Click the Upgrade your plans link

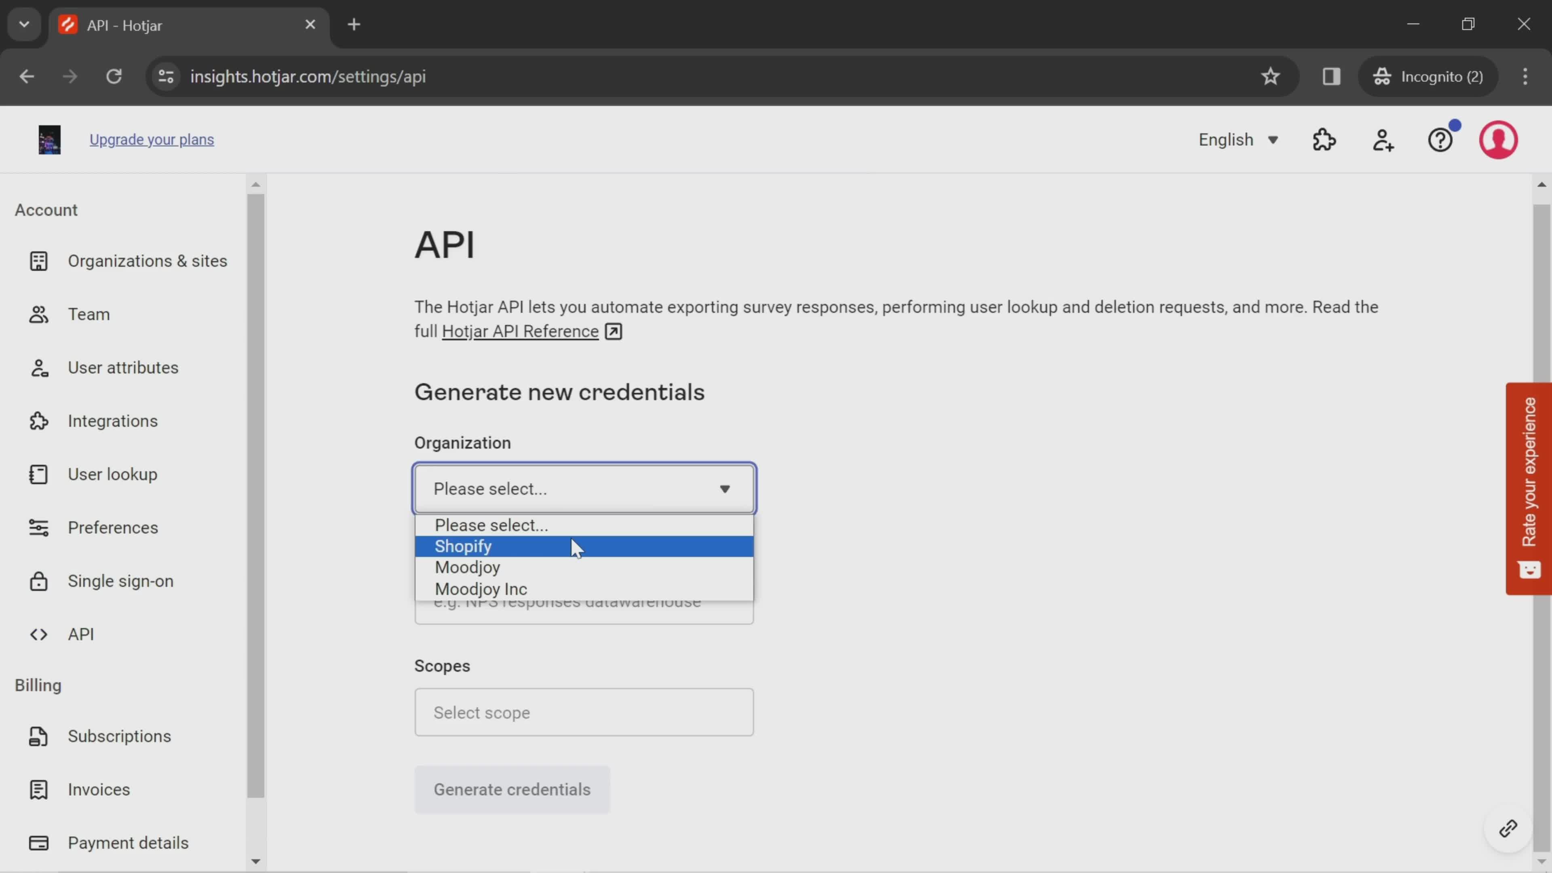tap(152, 139)
